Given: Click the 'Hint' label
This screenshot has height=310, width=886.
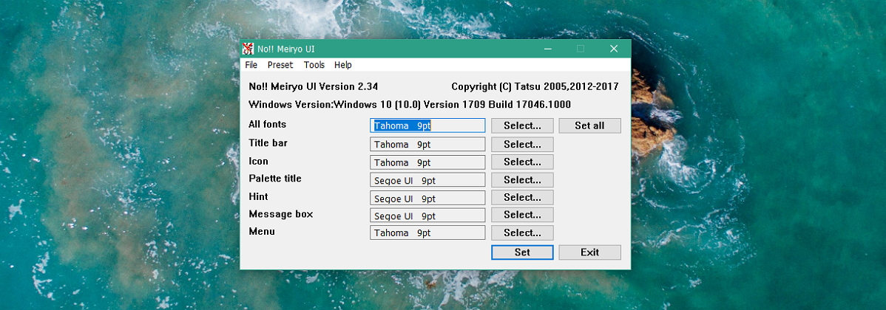Looking at the screenshot, I should pos(258,197).
